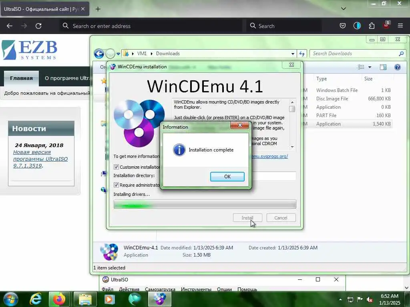Open the Windows Explorer taskbar icon
The image size is (410, 307).
tap(85, 299)
